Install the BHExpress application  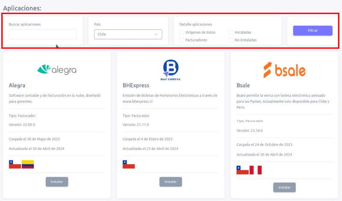(171, 182)
